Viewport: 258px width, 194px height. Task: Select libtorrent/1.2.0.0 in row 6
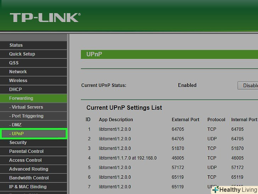(115, 177)
